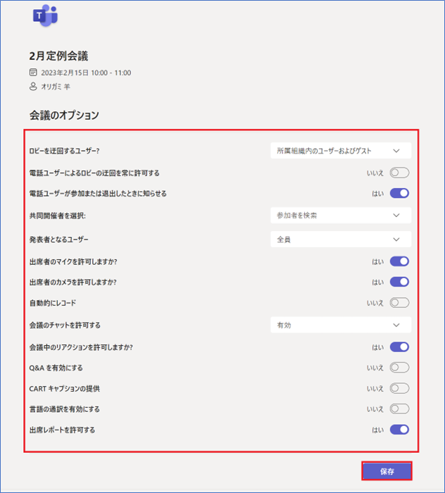Image resolution: width=445 pixels, height=493 pixels.
Task: Turn off 出席者のマイクを許可しますか switch
Action: 399,261
